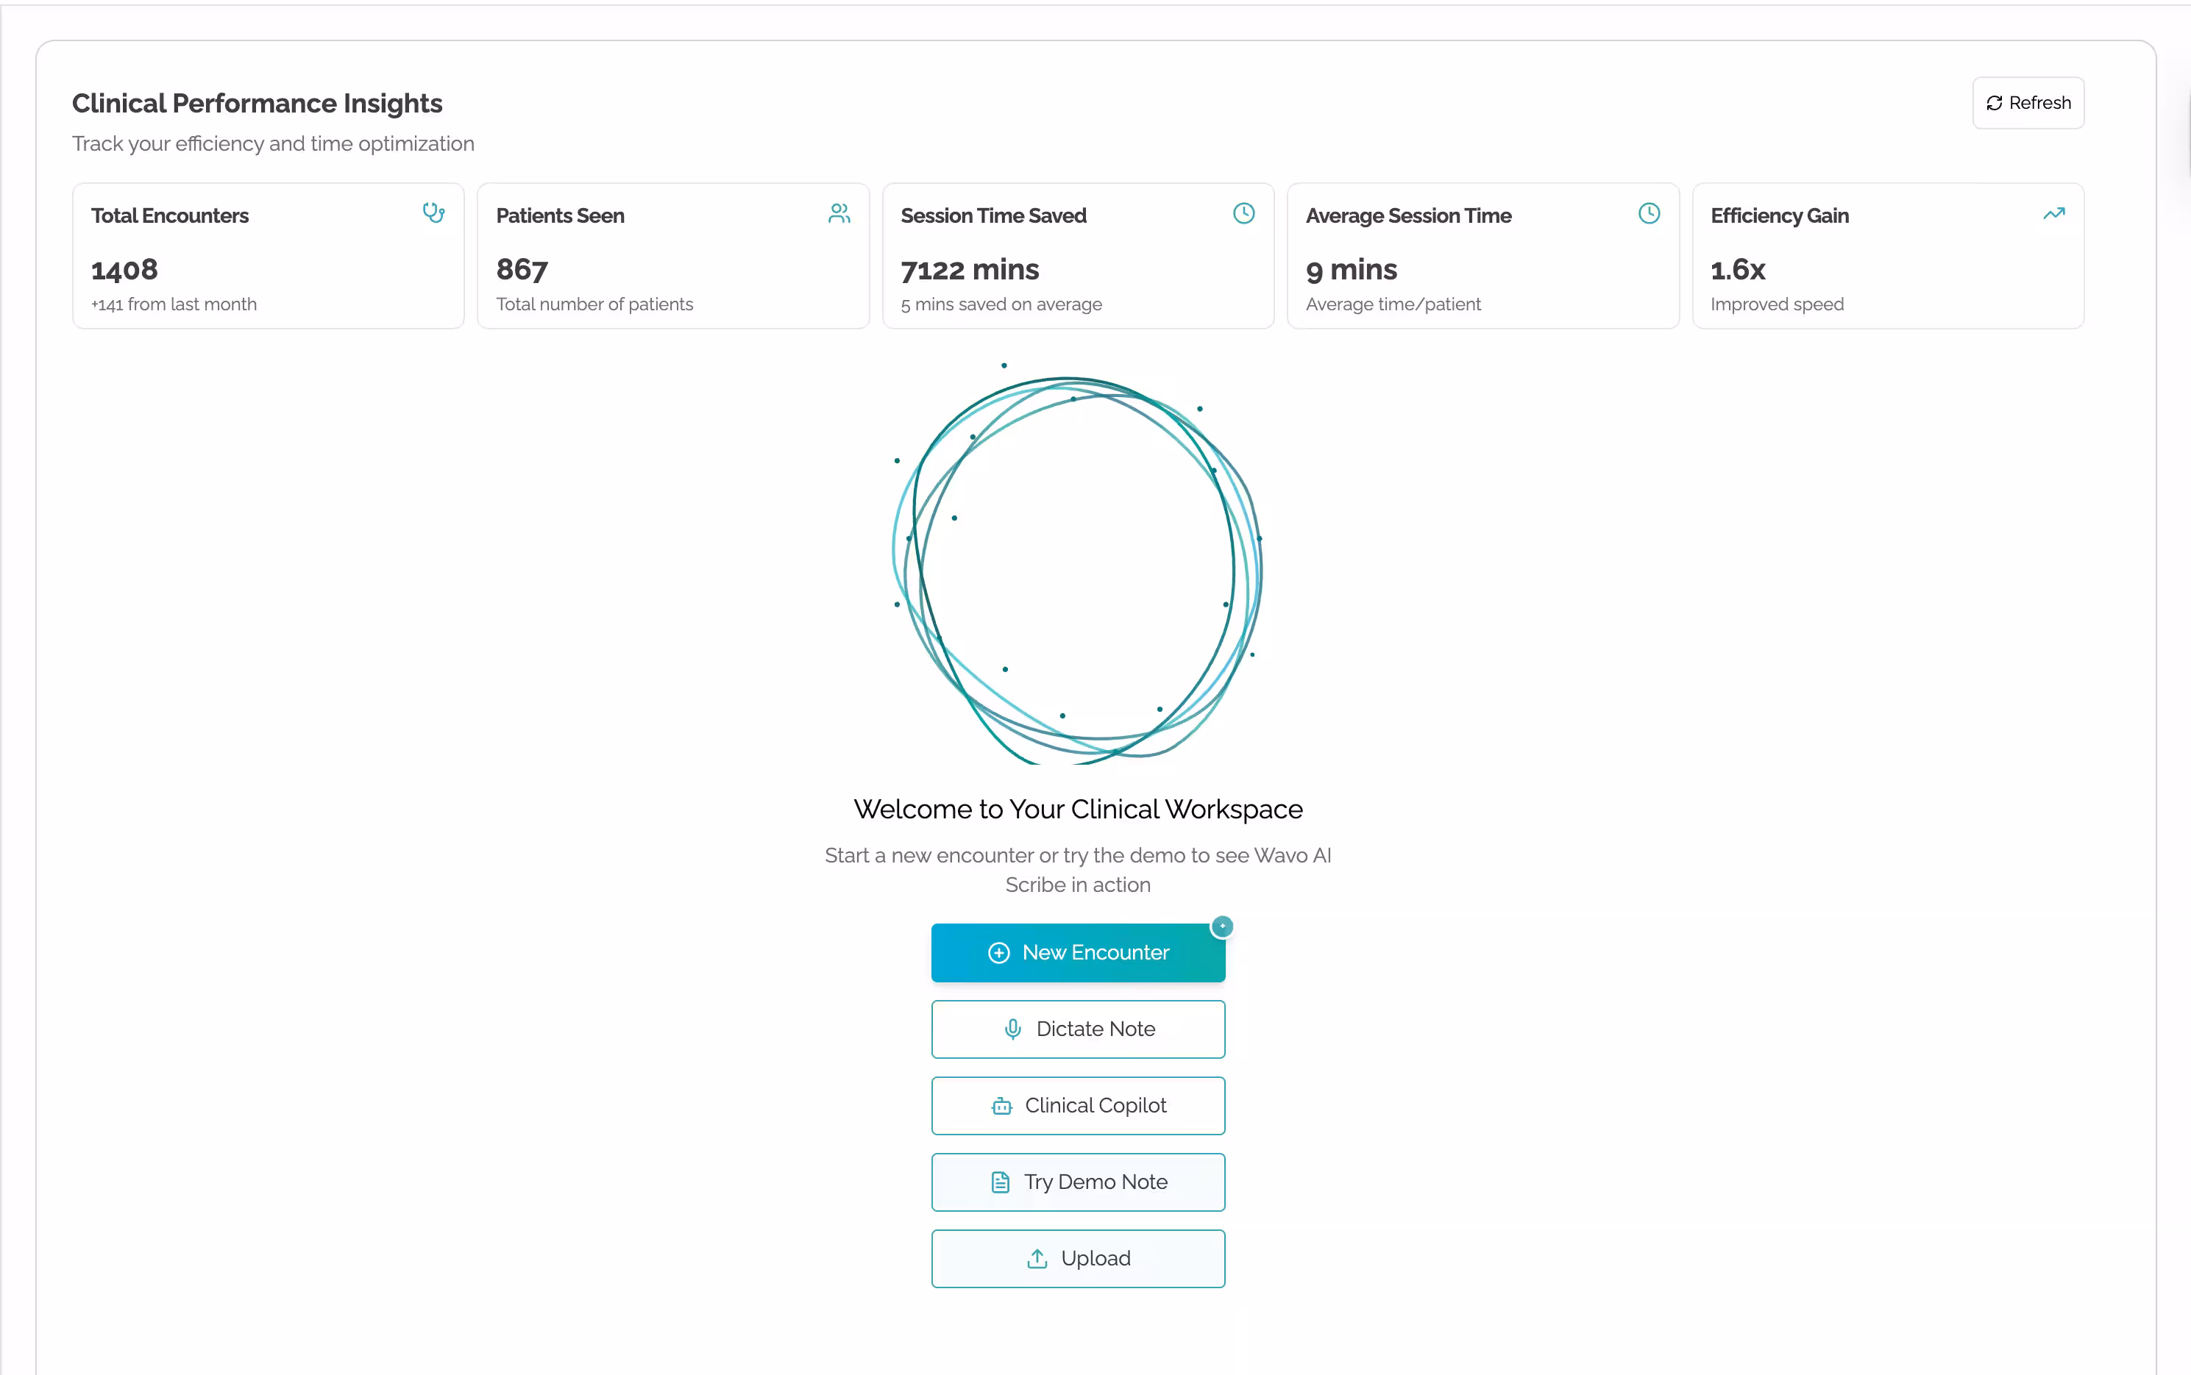Open the Try Demo Note option
This screenshot has width=2191, height=1375.
click(1077, 1182)
